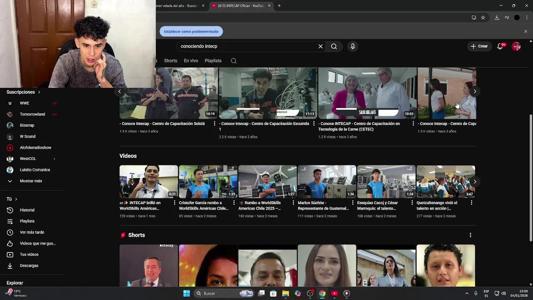The image size is (533, 300).
Task: Switch to the Playlists channel tab
Action: coord(213,61)
